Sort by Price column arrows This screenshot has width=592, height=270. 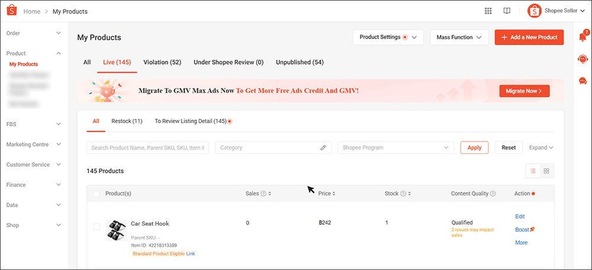coord(334,194)
